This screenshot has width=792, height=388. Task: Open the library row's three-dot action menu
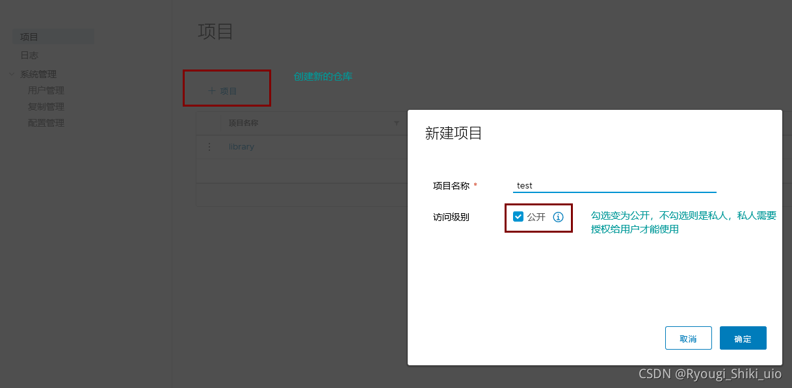click(208, 146)
